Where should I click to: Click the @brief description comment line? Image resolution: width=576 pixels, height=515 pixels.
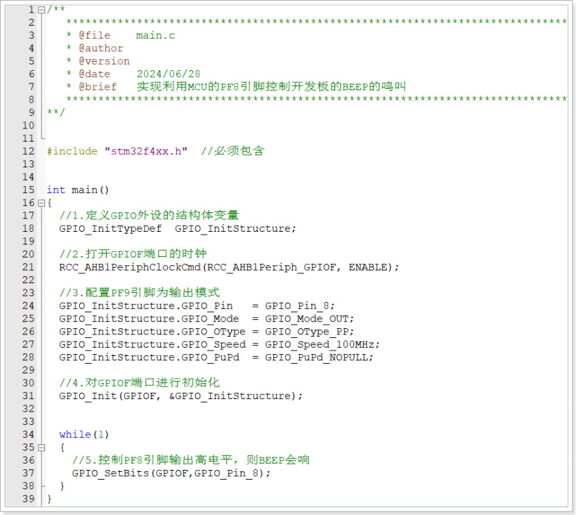(236, 87)
